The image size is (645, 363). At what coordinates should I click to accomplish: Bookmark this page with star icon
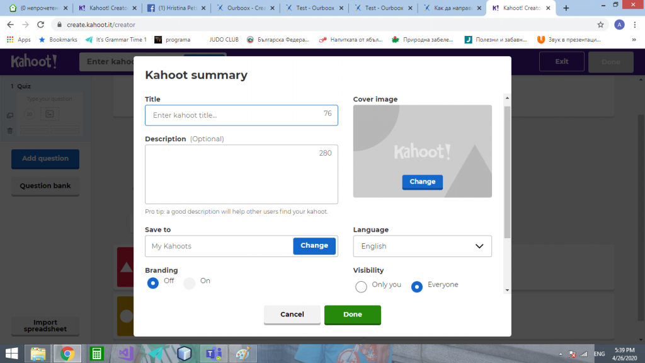[x=600, y=25]
